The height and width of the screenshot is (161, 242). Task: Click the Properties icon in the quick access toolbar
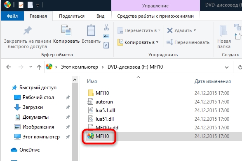21,5
